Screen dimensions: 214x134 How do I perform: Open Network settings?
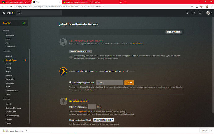pos(9,76)
